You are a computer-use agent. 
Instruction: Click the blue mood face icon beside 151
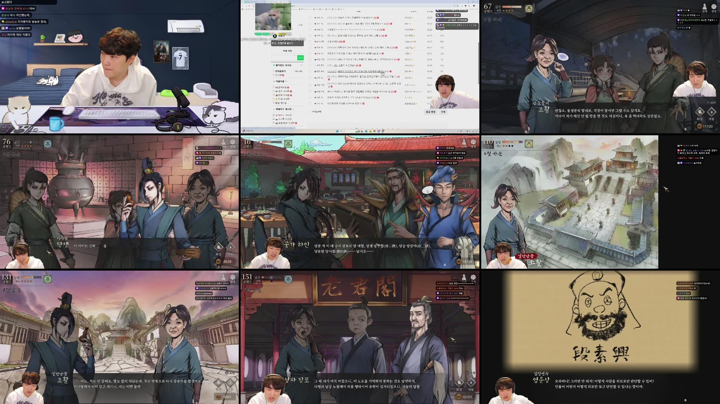point(288,279)
